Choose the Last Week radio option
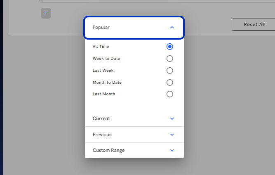 click(169, 71)
